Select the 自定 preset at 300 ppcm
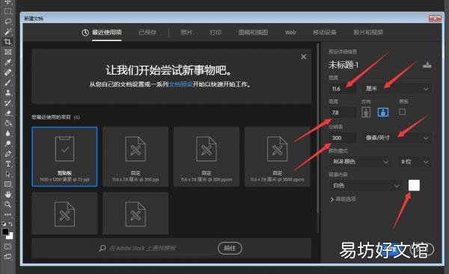Screen dimensions: 449x274 pyautogui.click(x=207, y=157)
